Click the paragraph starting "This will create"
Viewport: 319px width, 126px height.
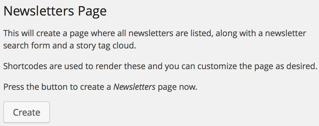pos(155,39)
